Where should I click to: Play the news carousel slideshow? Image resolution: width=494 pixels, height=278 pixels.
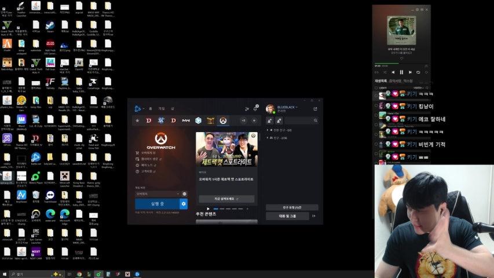coord(208,209)
